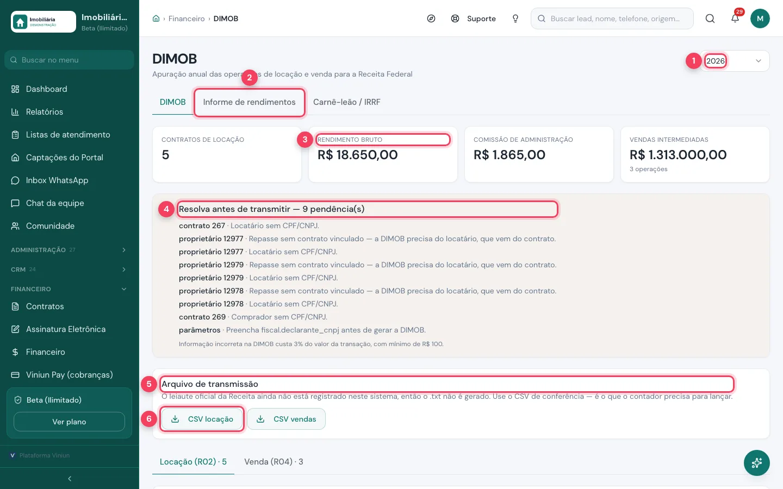783x489 pixels.
Task: Switch to Carnê-leão / IRRF tab
Action: (x=347, y=102)
